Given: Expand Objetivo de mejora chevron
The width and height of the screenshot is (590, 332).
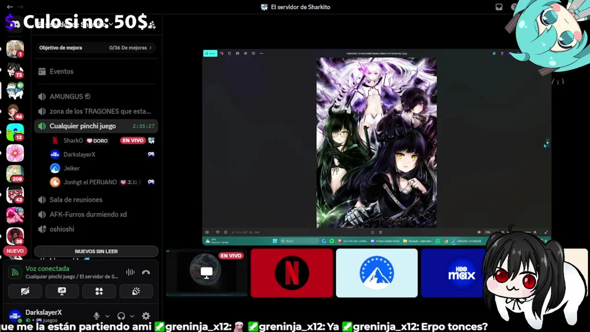Looking at the screenshot, I should (150, 47).
